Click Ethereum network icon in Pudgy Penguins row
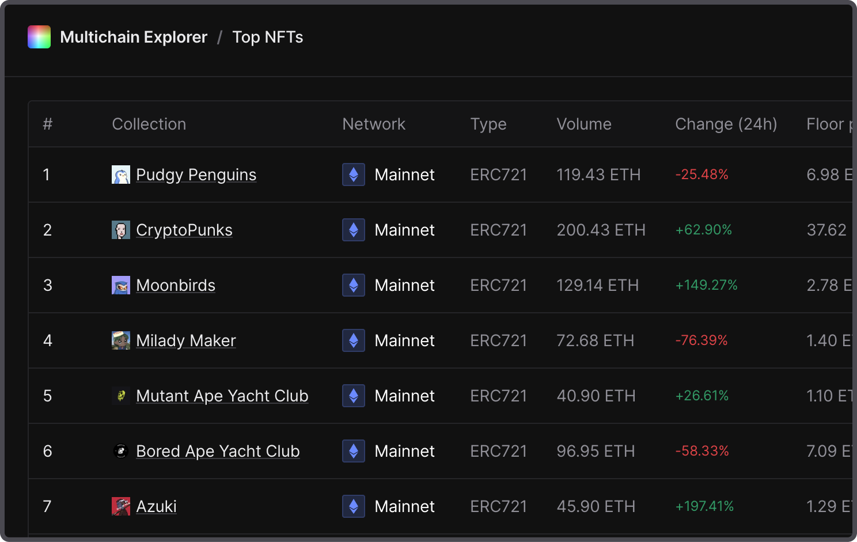Screen dimensions: 857x542 pyautogui.click(x=354, y=175)
